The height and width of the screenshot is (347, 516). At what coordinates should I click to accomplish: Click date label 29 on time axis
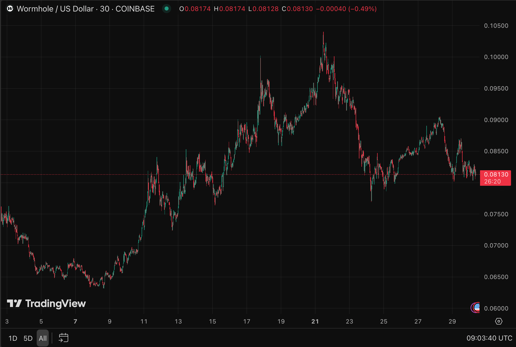tap(452, 321)
